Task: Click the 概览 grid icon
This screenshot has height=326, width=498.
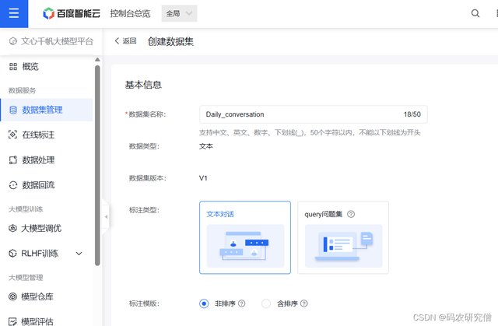Action: pos(13,67)
